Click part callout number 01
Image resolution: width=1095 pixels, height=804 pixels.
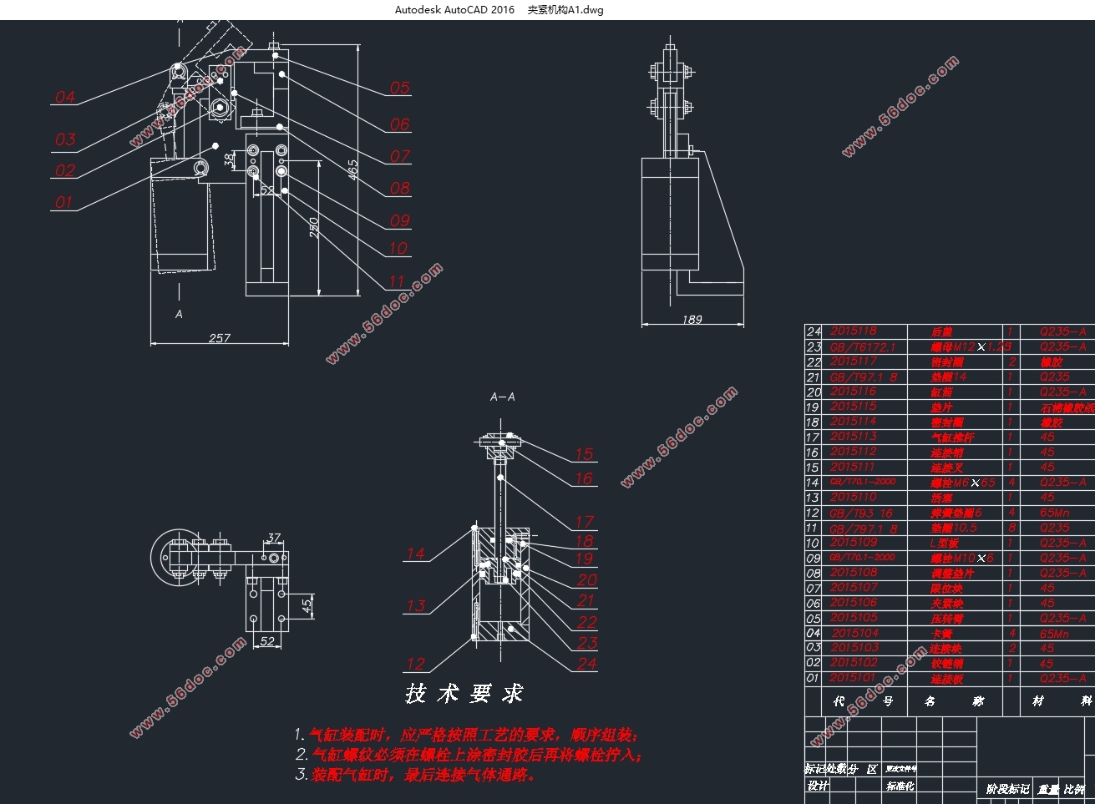(x=64, y=202)
